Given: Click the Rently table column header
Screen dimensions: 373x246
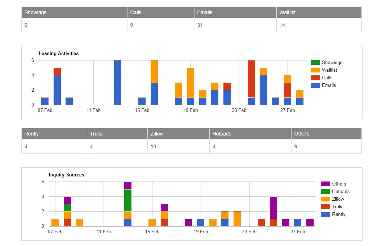Looking at the screenshot, I should pyautogui.click(x=32, y=134).
